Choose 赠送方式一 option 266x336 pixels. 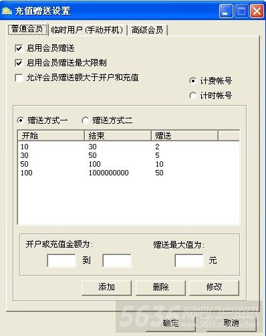pyautogui.click(x=21, y=120)
